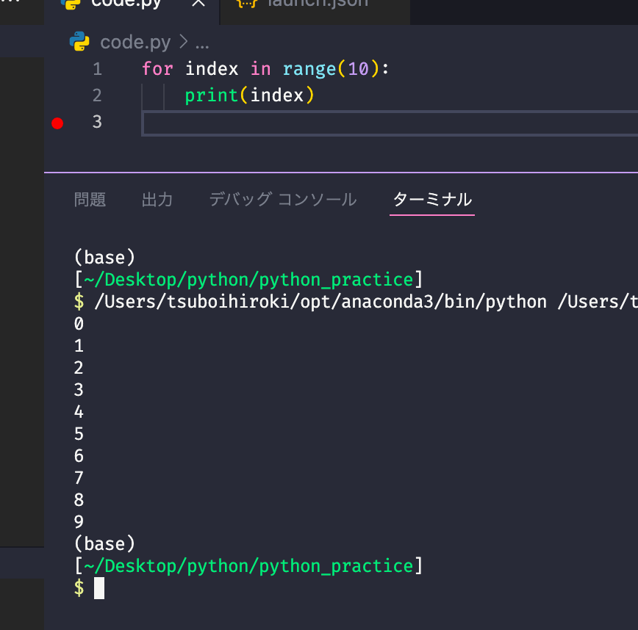Click the code.py tab Python icon
638x630 pixels.
[71, 4]
